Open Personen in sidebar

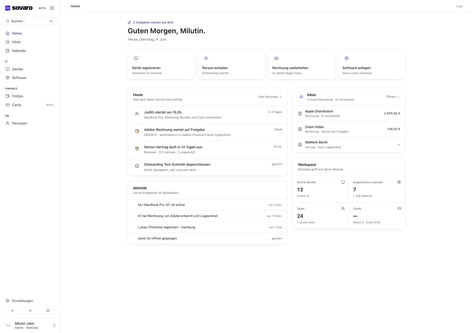coord(30,123)
